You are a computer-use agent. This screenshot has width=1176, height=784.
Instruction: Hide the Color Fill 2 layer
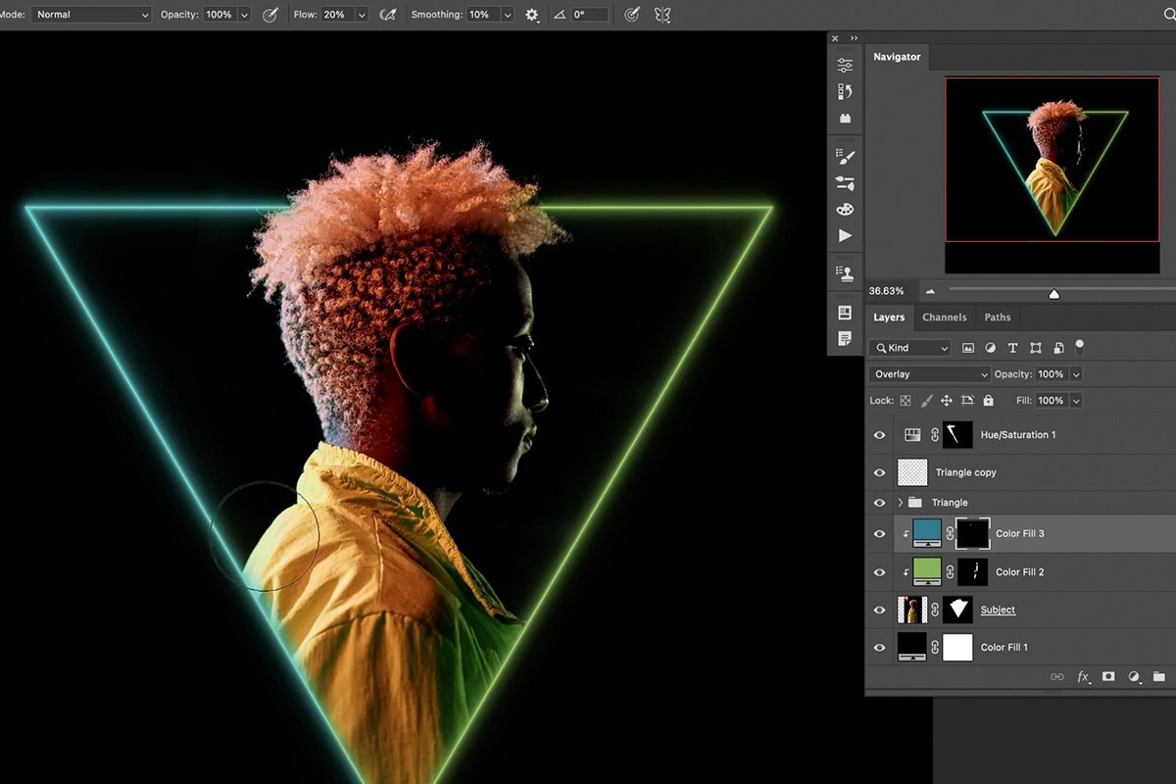pos(879,572)
